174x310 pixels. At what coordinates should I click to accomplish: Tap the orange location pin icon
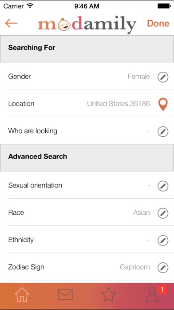click(163, 104)
